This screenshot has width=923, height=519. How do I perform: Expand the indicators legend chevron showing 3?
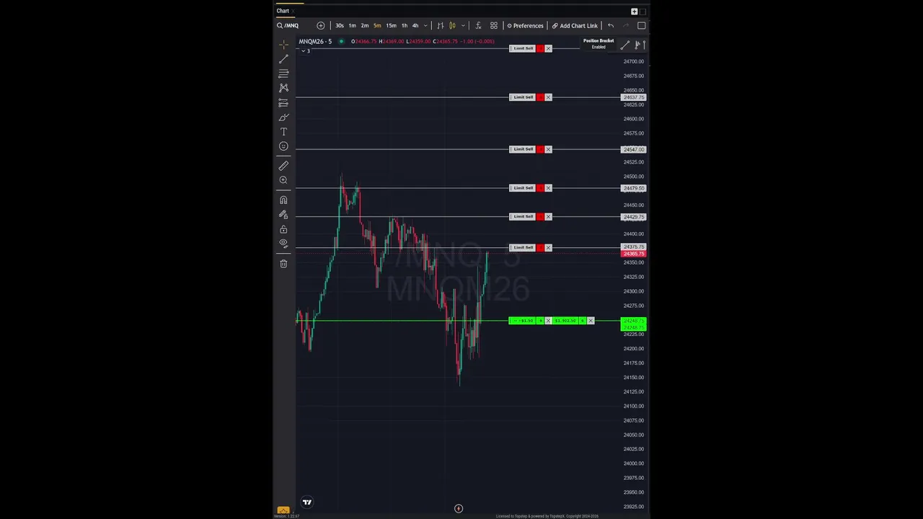pyautogui.click(x=306, y=50)
